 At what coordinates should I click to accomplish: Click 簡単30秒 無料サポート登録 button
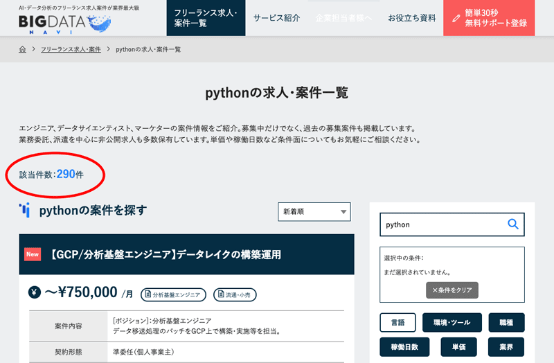(489, 18)
